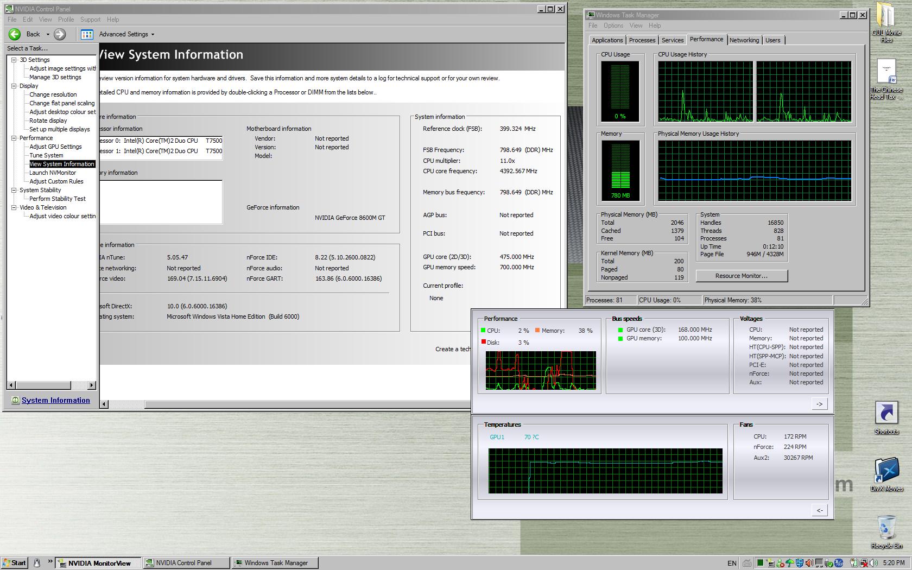Click the user with red minus tray icon

pyautogui.click(x=780, y=563)
